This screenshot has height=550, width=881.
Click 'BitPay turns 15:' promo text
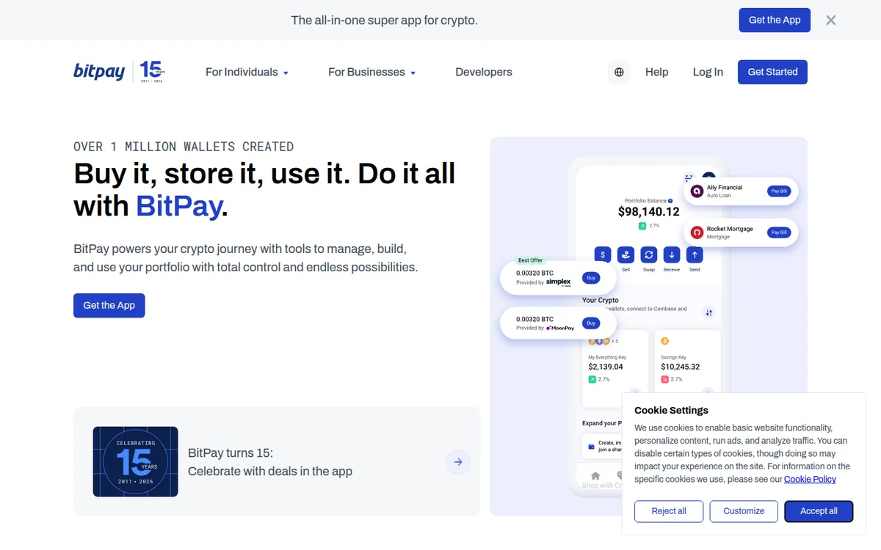231,453
